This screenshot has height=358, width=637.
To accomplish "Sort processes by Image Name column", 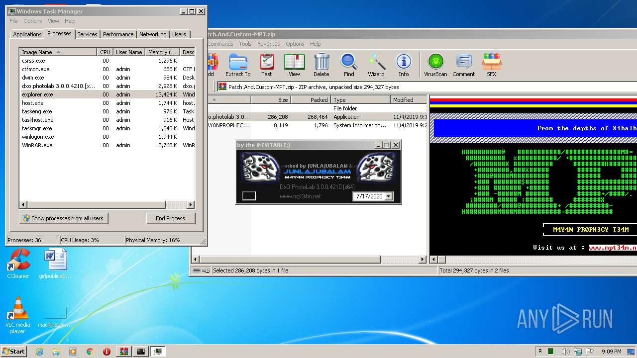I will tap(58, 52).
